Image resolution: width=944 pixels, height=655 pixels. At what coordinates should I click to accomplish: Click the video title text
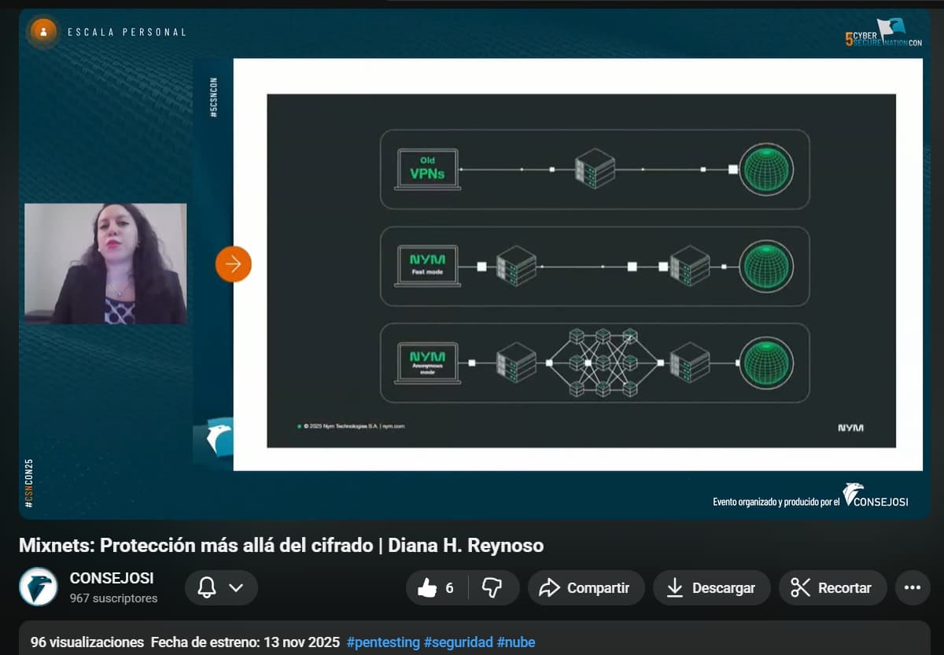tap(281, 546)
